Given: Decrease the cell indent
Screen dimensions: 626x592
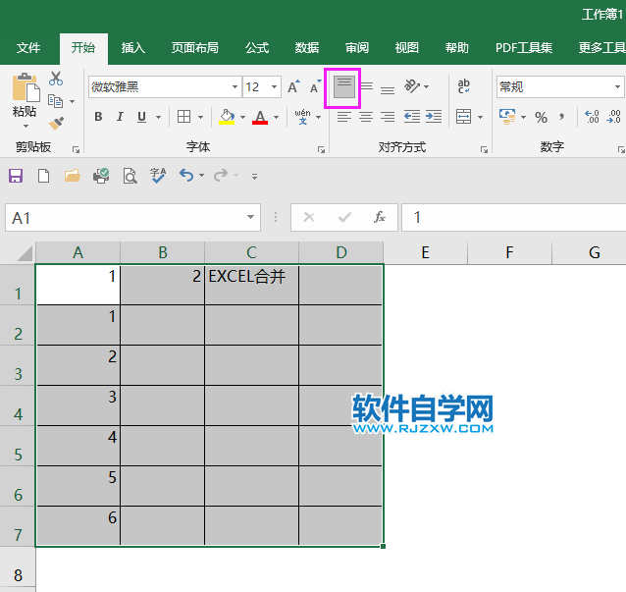Looking at the screenshot, I should 412,117.
